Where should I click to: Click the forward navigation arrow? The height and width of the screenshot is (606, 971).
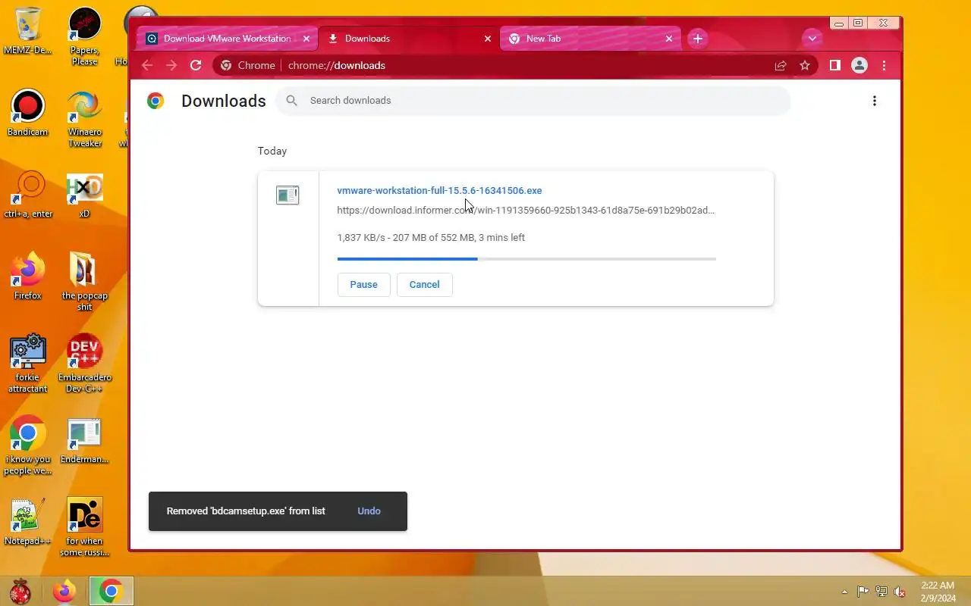point(171,65)
